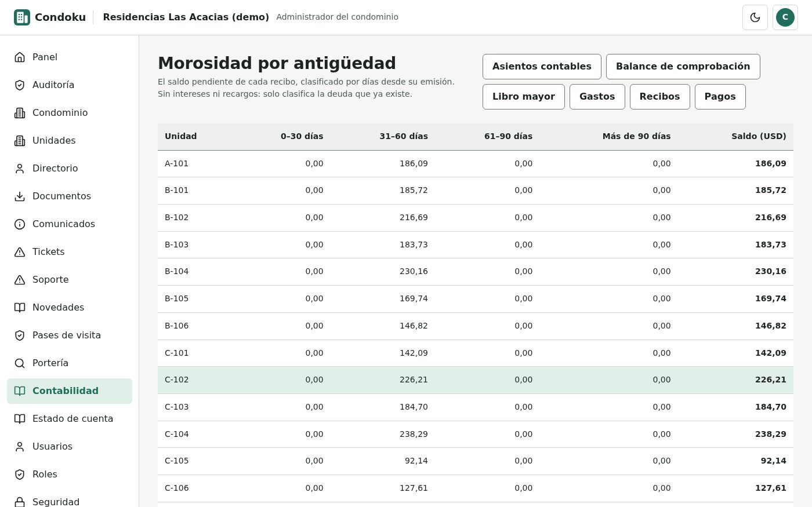Click the Gastos button
Viewport: 812px width, 507px height.
pyautogui.click(x=597, y=97)
